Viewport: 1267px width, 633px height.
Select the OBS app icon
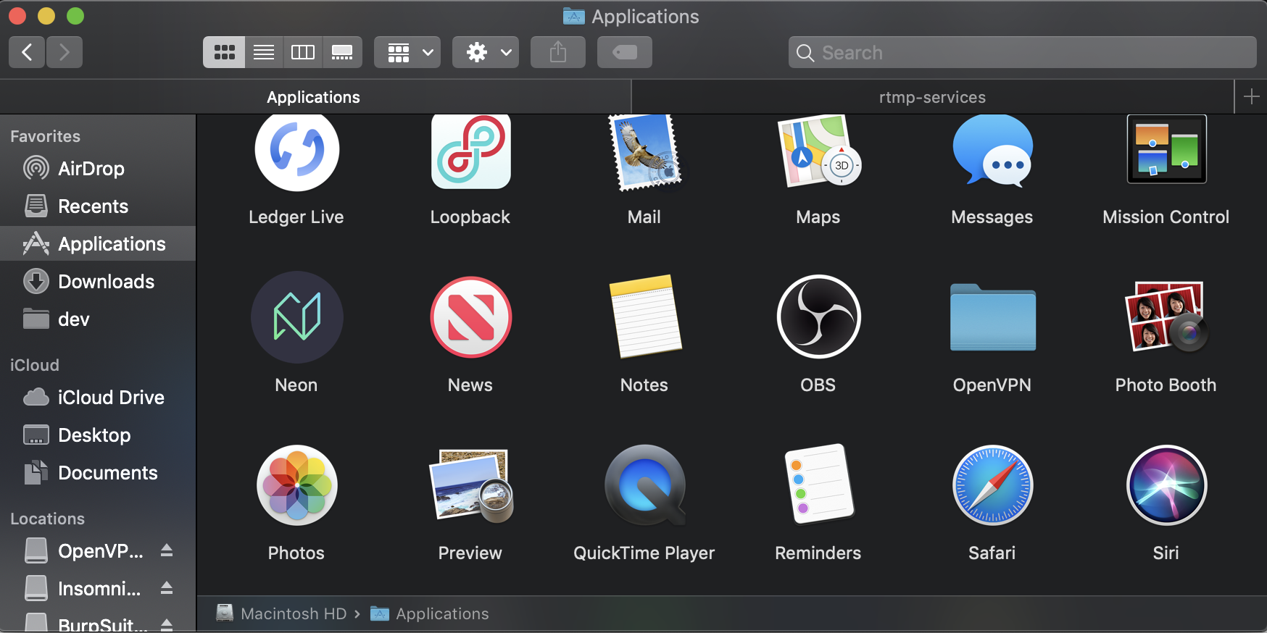(x=818, y=316)
